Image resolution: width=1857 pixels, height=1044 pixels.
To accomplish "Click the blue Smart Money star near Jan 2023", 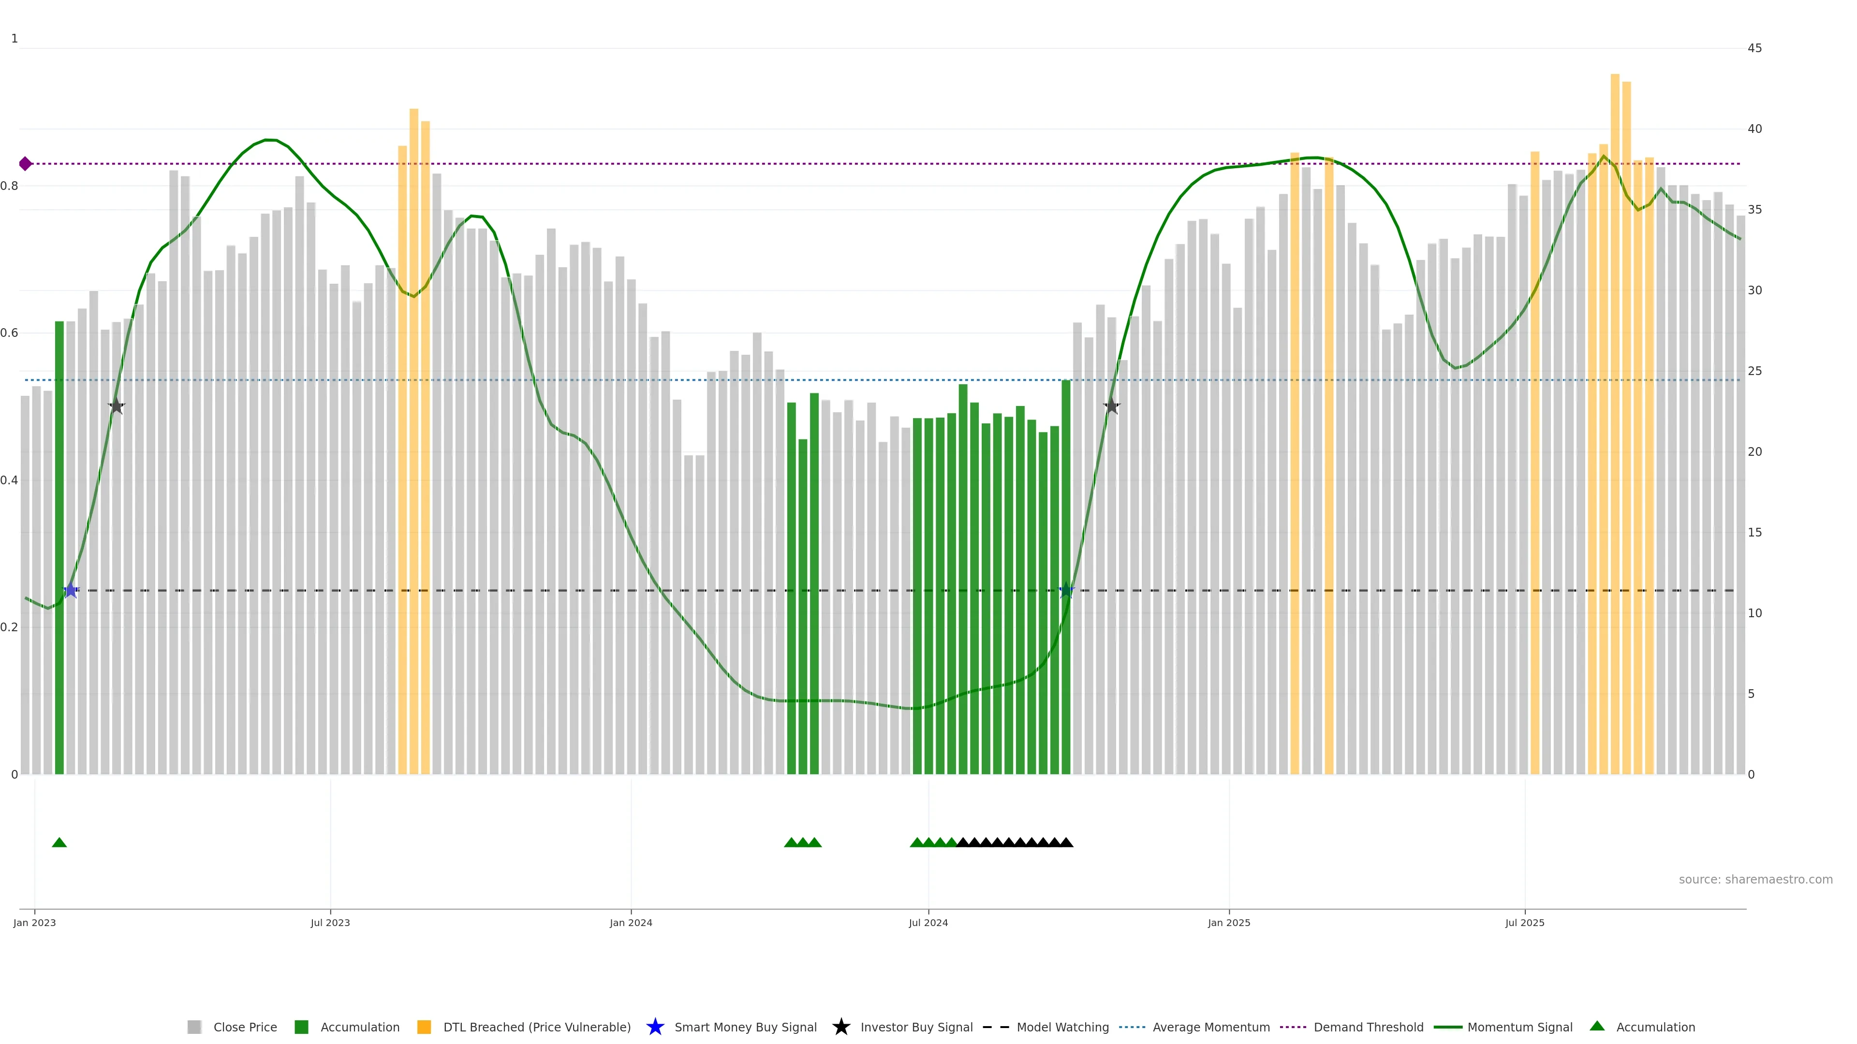I will 71,590.
